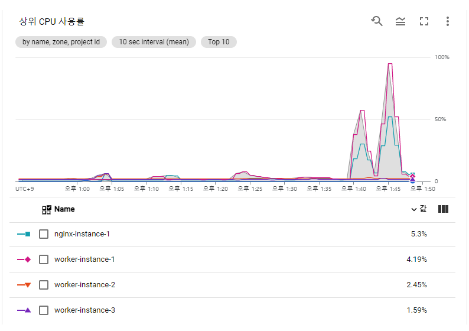Click the 2.45% value
Viewport: 469px width, 331px height.
(x=416, y=285)
